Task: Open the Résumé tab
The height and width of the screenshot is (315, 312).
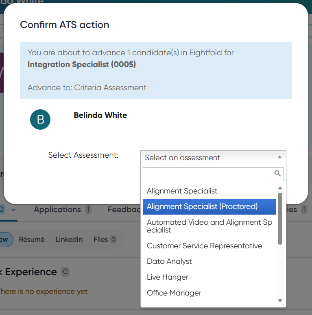Action: click(x=32, y=239)
